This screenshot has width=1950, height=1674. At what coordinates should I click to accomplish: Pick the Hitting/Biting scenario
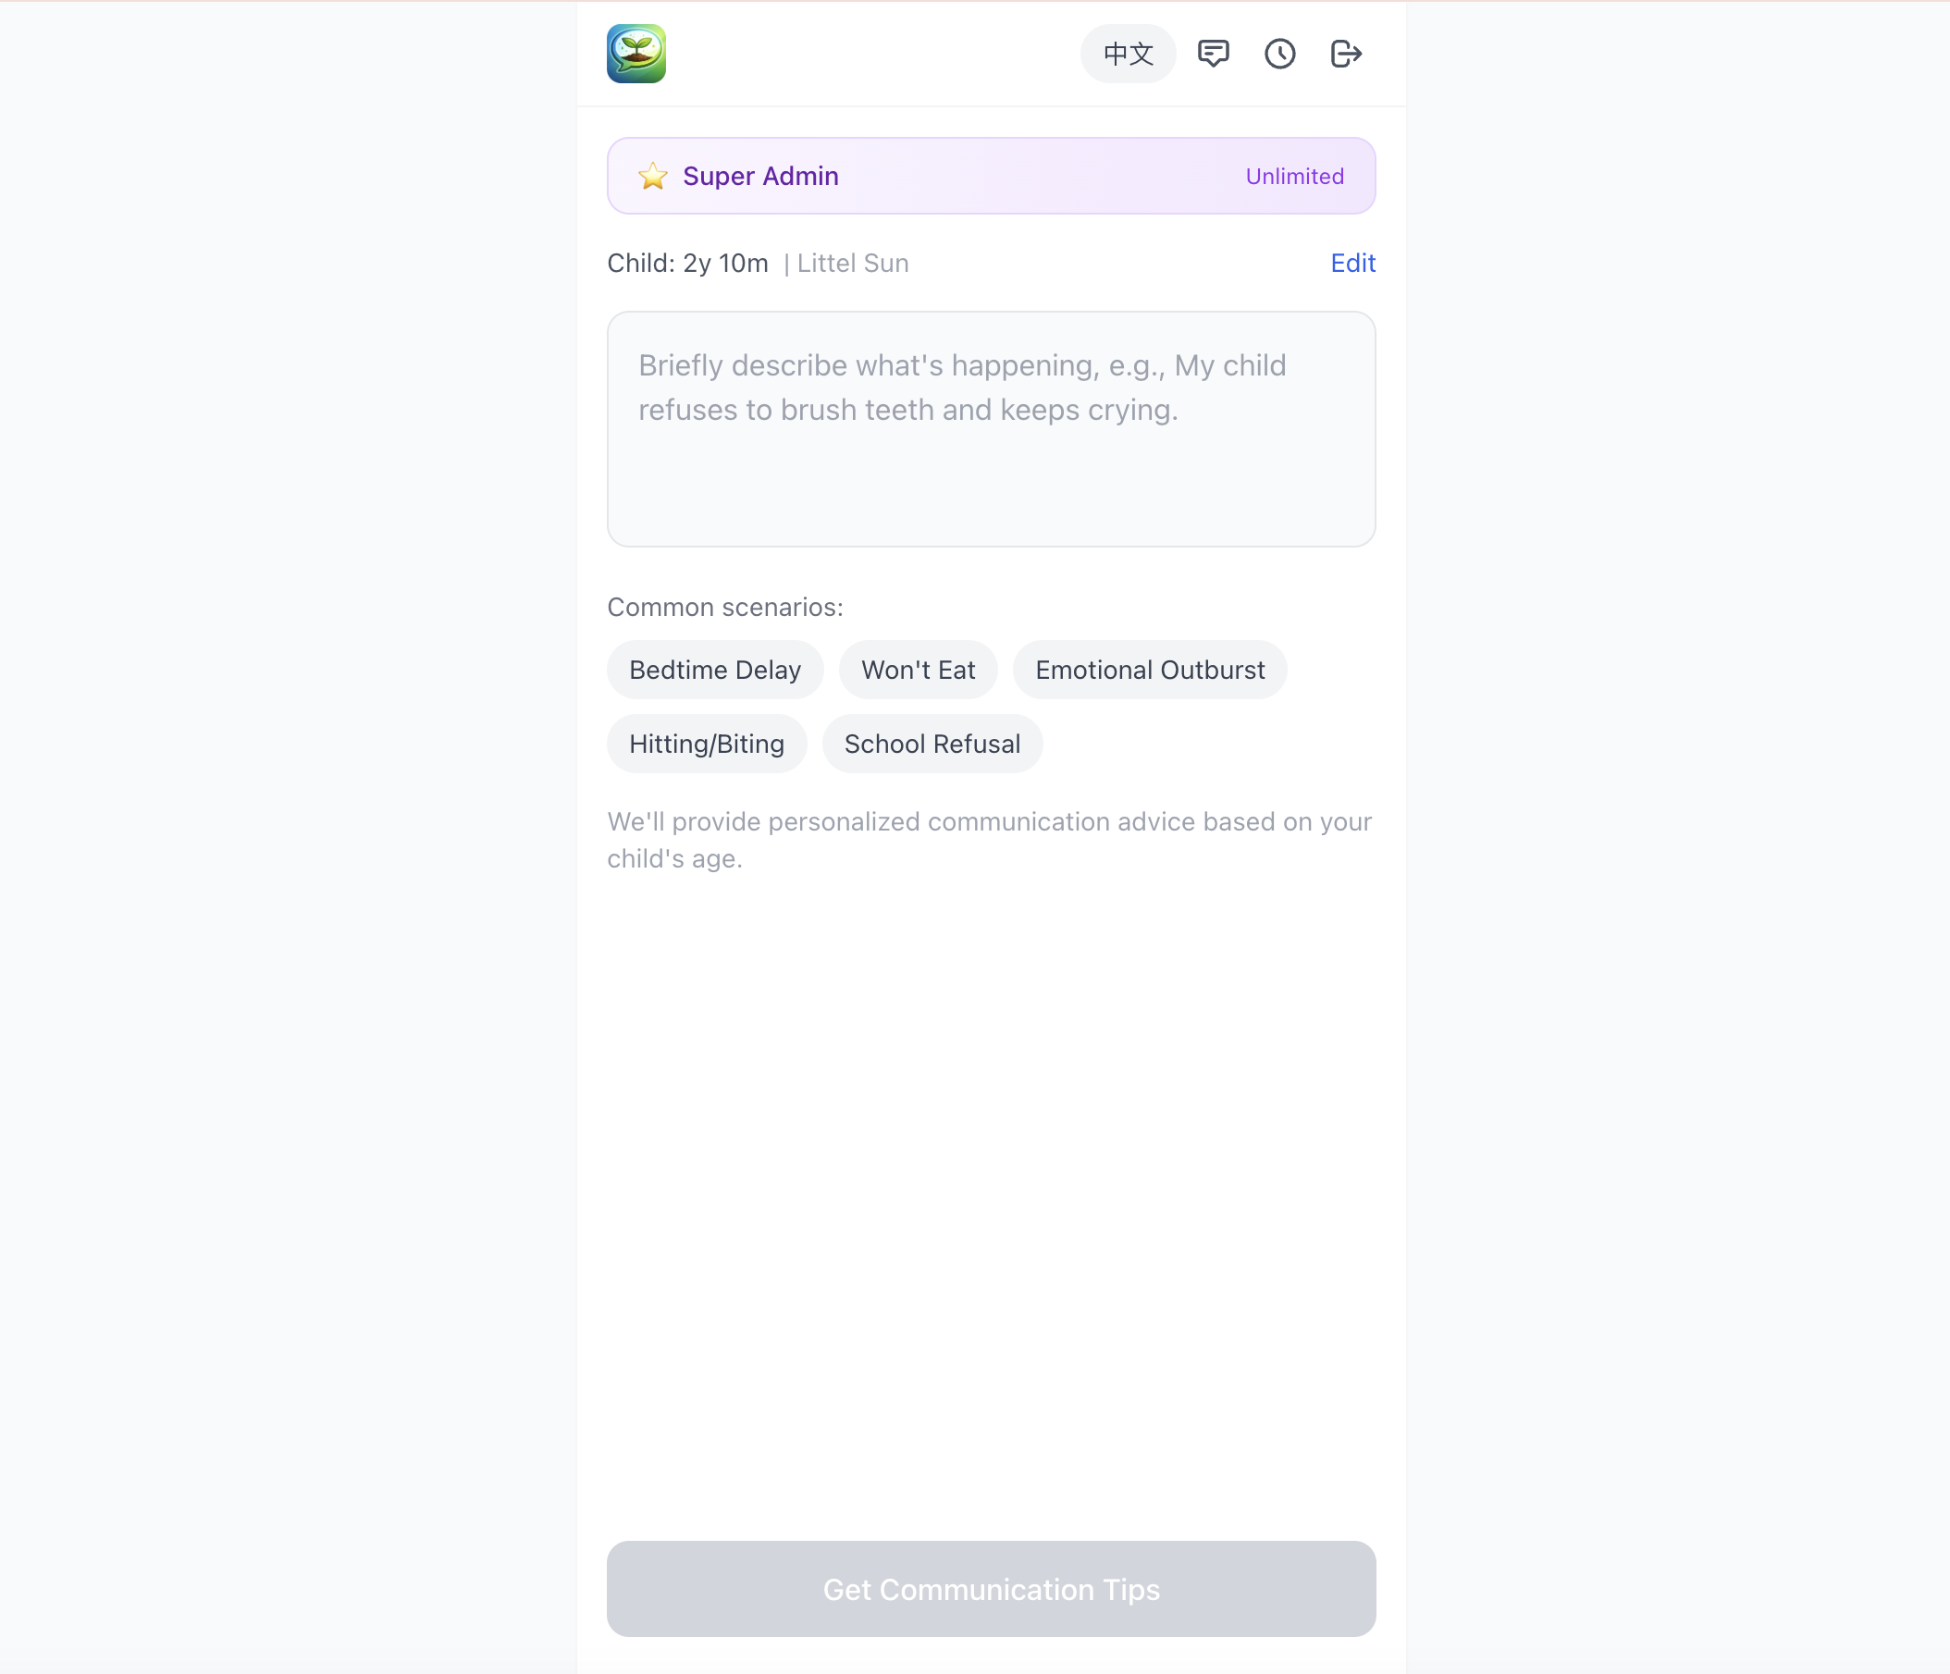[706, 744]
